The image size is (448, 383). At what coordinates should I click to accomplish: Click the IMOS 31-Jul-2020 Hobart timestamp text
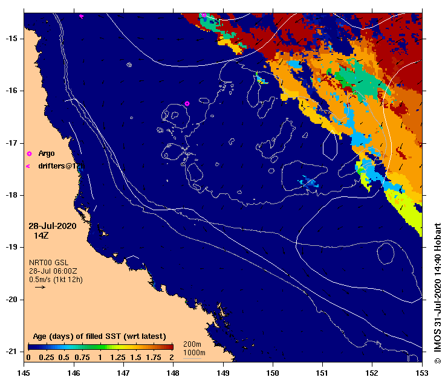click(x=438, y=289)
